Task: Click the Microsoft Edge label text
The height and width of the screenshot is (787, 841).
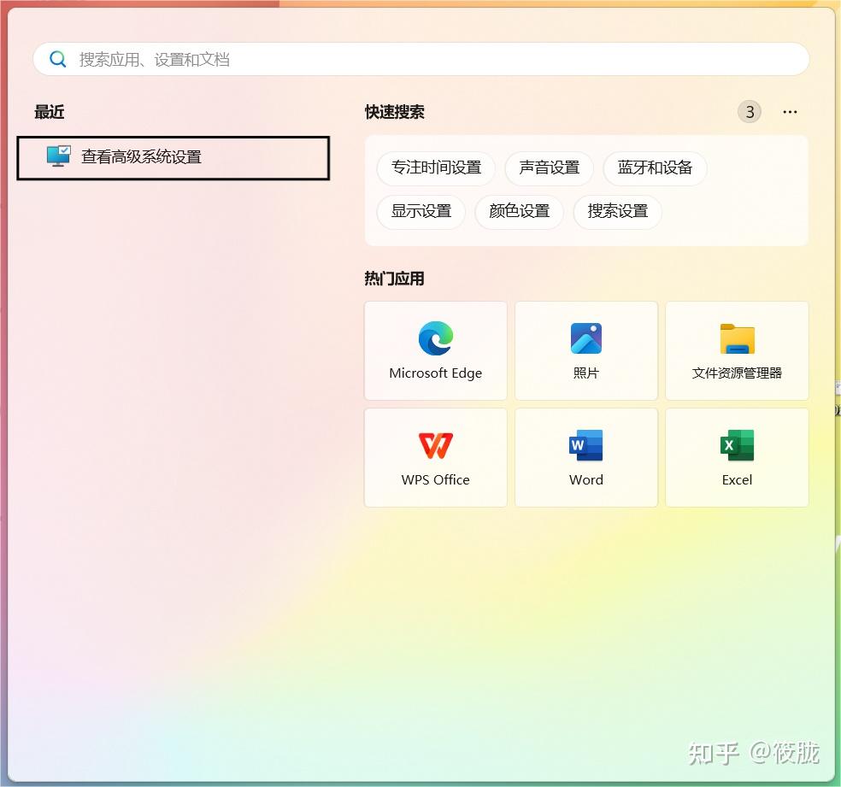Action: tap(436, 373)
